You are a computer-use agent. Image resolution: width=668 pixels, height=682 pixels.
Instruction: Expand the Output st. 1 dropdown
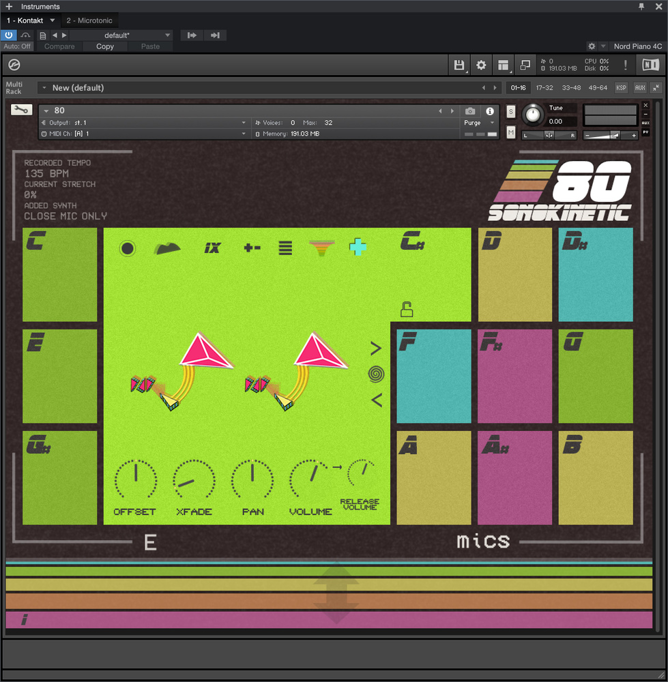(x=143, y=123)
